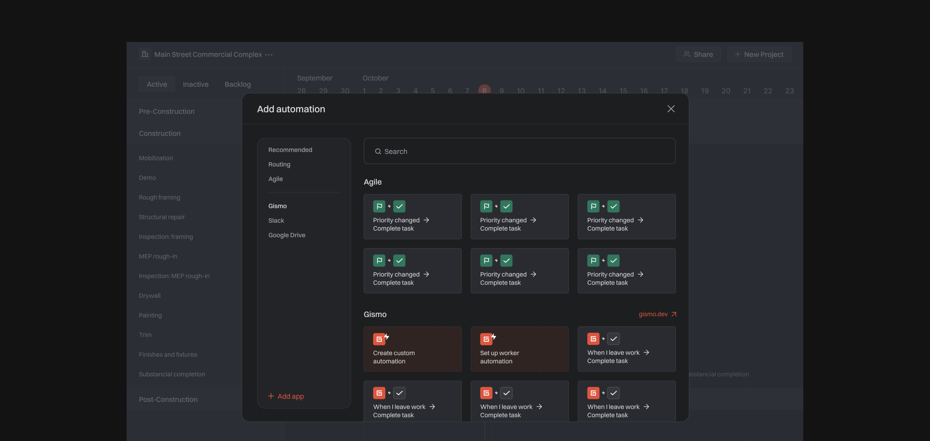Image resolution: width=930 pixels, height=441 pixels.
Task: Select Gismo in the app list
Action: tap(277, 206)
